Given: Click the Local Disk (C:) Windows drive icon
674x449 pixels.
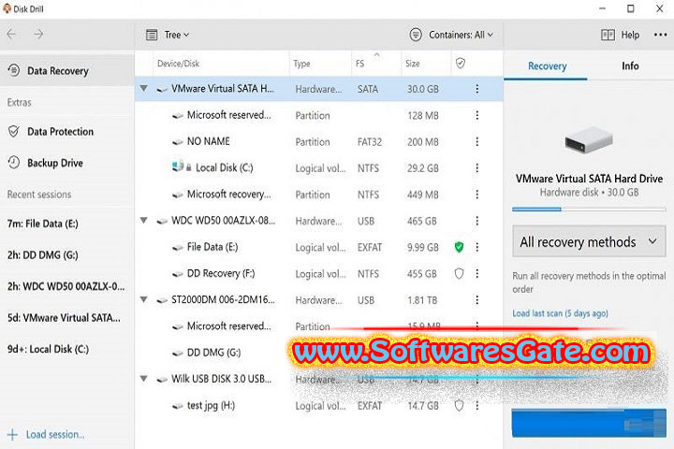Looking at the screenshot, I should (178, 166).
